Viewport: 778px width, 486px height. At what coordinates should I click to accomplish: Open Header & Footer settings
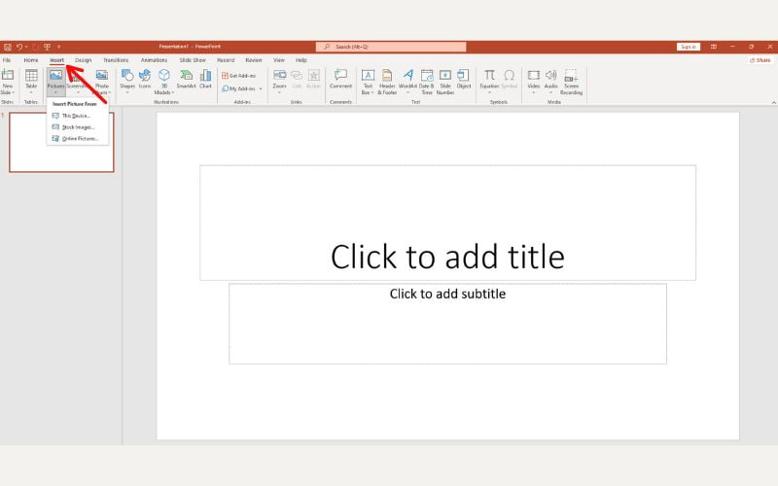(387, 82)
